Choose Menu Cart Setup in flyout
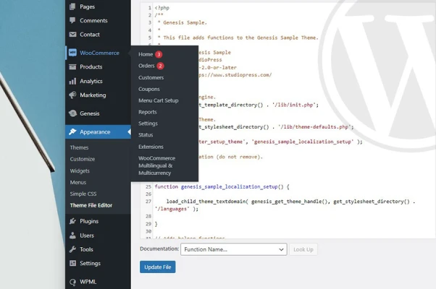436x289 pixels. [159, 100]
